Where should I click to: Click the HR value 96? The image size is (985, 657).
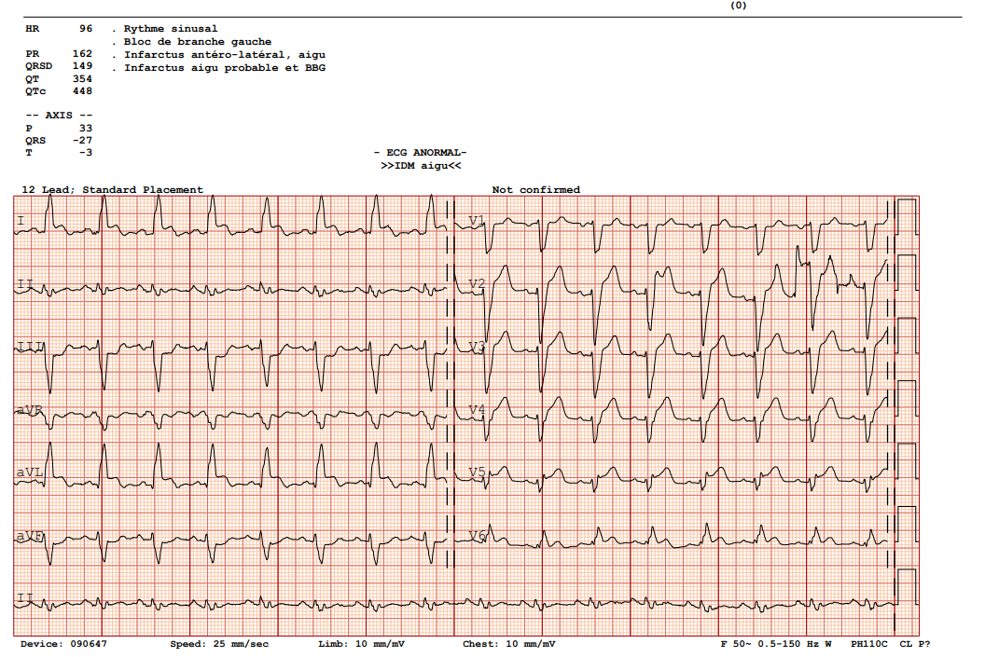click(86, 29)
